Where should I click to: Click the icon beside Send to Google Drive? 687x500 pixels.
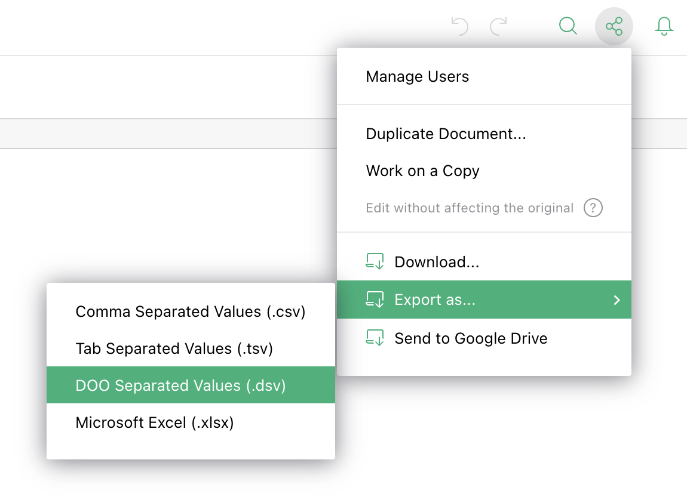click(x=376, y=338)
